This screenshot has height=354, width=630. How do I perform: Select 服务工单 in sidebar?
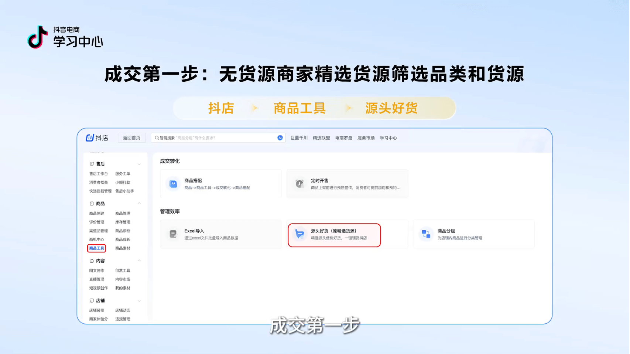coord(123,174)
